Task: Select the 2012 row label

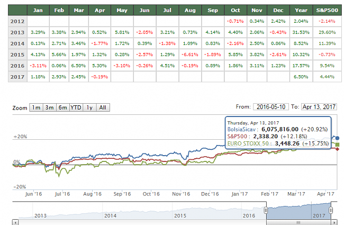Action: click(17, 21)
